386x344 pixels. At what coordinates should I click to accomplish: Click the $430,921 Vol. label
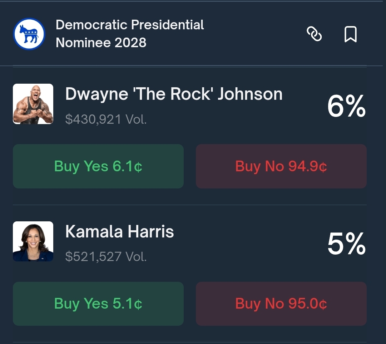click(106, 119)
